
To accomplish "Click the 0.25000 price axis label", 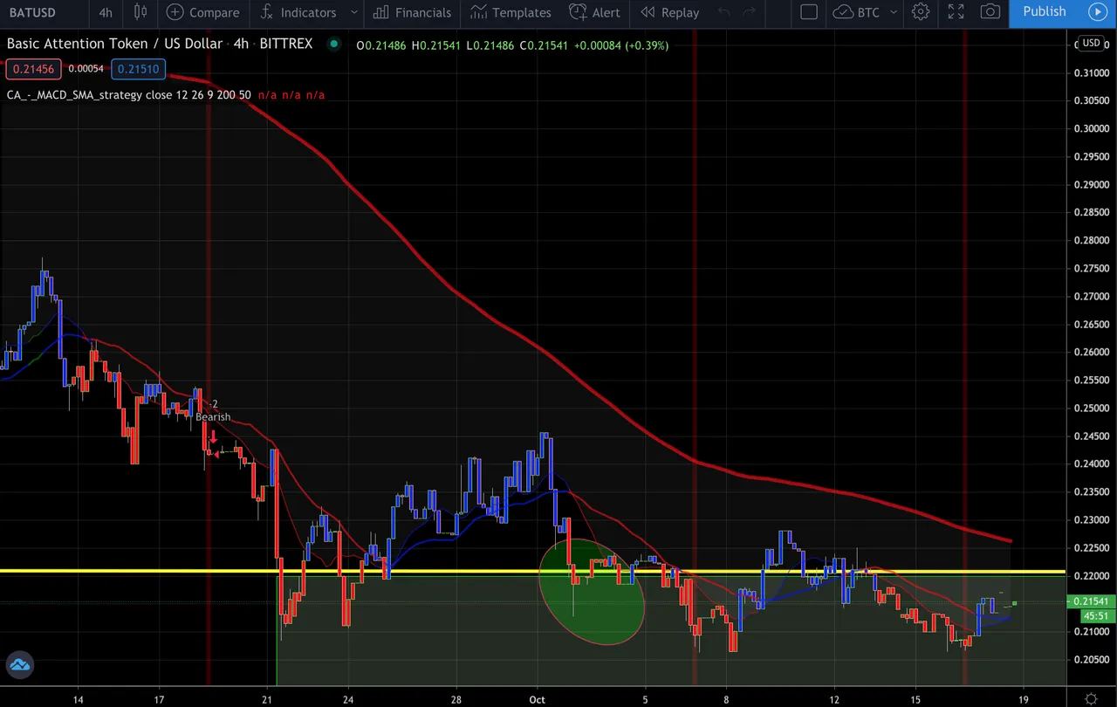I will tap(1090, 408).
